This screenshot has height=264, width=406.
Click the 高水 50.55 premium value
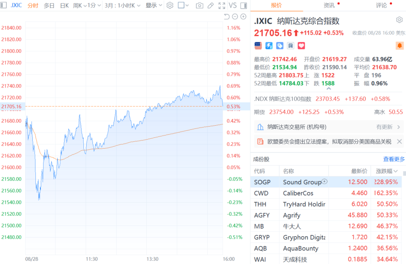tap(396, 112)
